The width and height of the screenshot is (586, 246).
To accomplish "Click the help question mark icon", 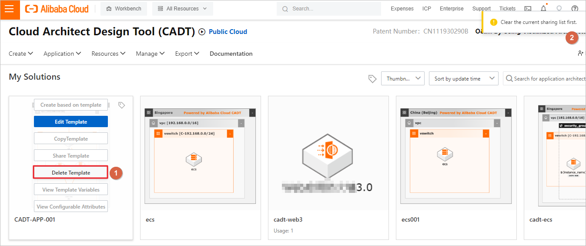I will (575, 9).
